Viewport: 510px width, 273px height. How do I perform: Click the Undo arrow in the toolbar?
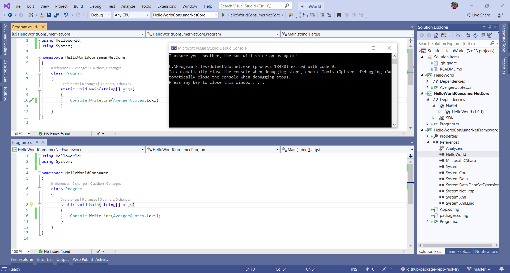point(66,15)
